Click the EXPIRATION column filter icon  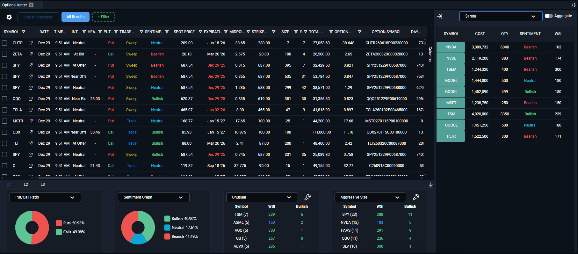click(x=226, y=32)
